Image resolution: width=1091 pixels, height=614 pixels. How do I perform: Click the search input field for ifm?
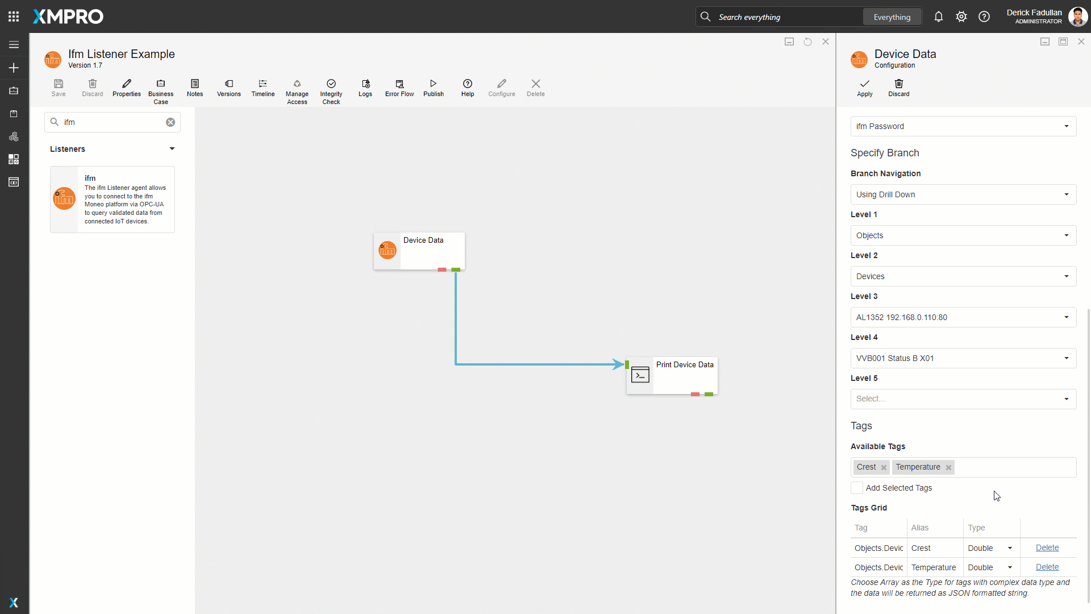click(x=113, y=122)
